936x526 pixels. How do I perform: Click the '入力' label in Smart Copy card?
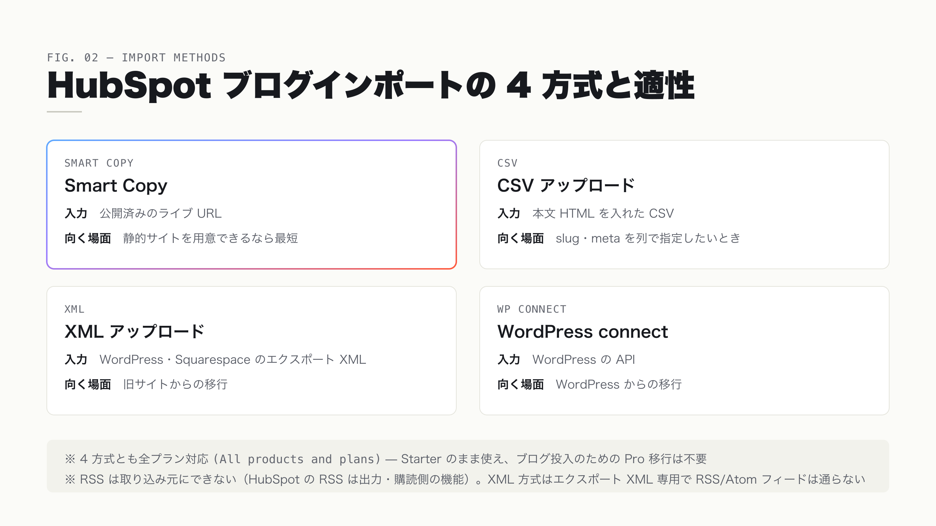76,213
